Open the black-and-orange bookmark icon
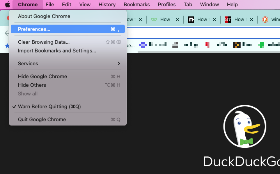 237,45
